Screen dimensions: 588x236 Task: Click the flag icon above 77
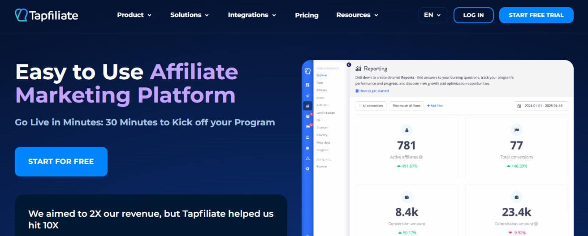click(516, 130)
